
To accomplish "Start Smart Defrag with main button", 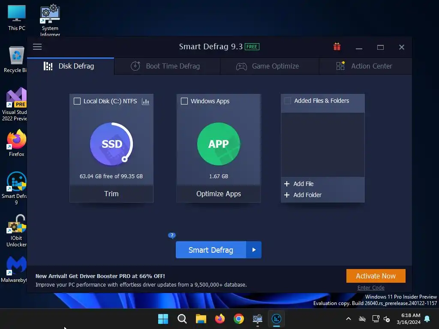I will pyautogui.click(x=211, y=250).
